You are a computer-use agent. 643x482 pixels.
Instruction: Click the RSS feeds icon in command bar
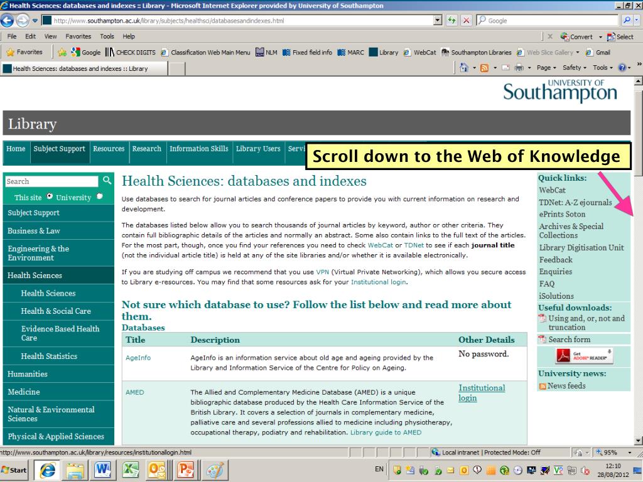coord(484,68)
